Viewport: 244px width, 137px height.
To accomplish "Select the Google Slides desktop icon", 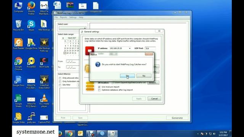I will (18, 118).
